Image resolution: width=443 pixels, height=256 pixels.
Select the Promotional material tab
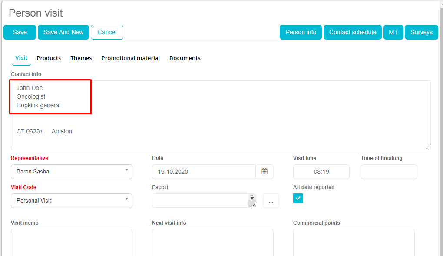pos(131,58)
